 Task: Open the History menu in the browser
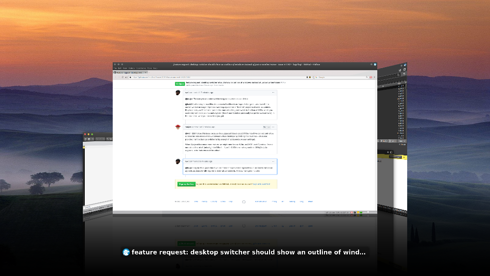click(x=131, y=68)
